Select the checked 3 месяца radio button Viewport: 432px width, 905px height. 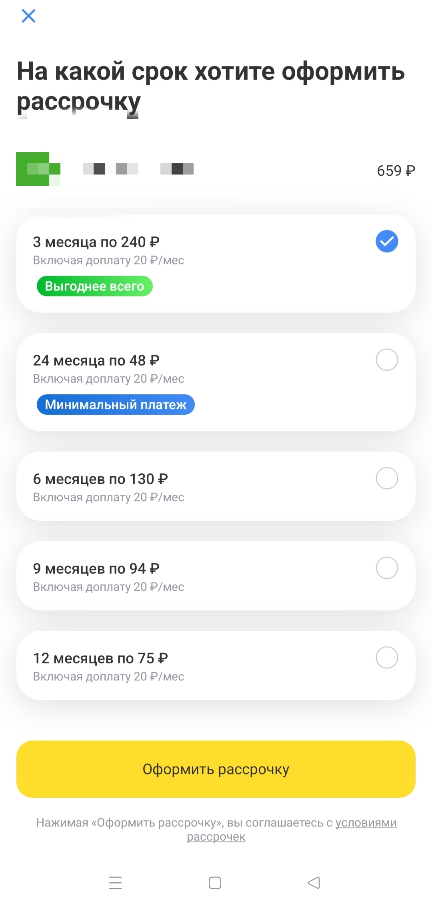[387, 241]
